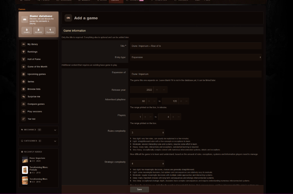Decrease the maximum Players count
The image size is (293, 194).
[179, 117]
